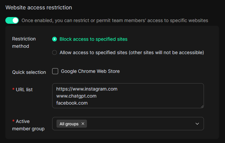Click the Google Chrome Web Store label text

click(x=90, y=71)
